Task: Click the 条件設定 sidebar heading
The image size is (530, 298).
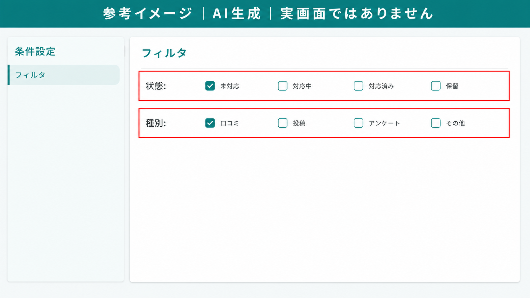Action: 35,51
